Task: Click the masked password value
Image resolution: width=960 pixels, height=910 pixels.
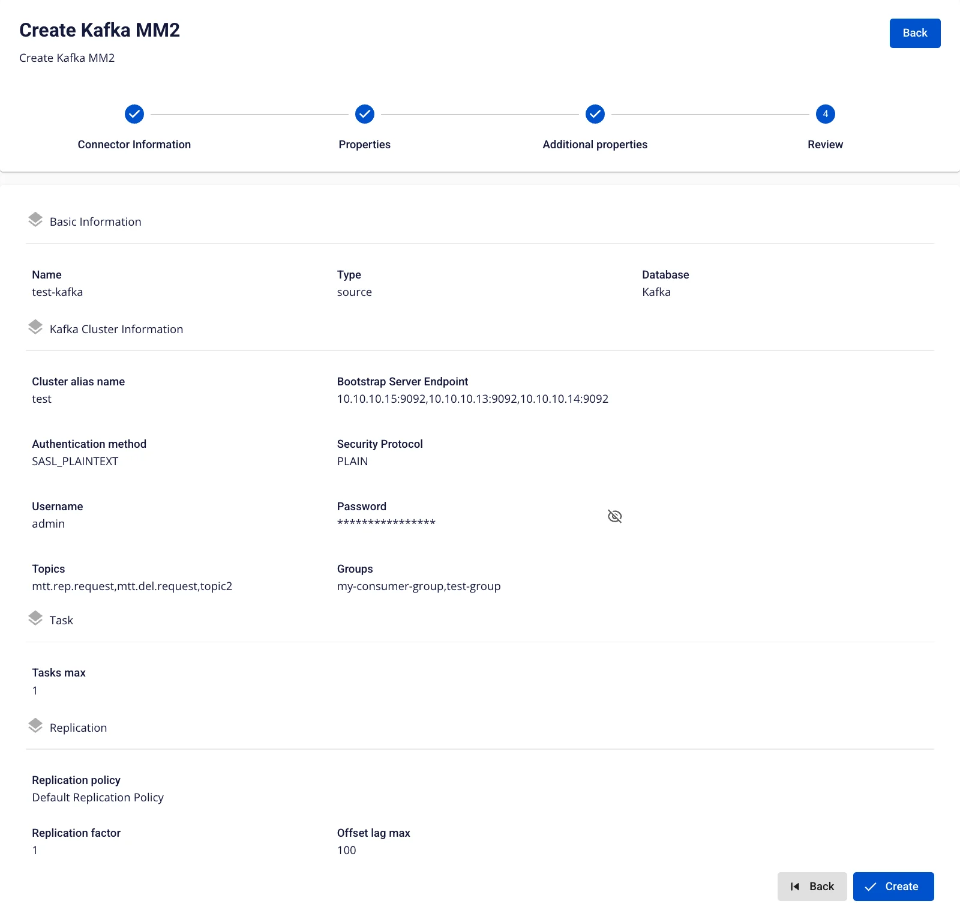Action: pos(386,523)
